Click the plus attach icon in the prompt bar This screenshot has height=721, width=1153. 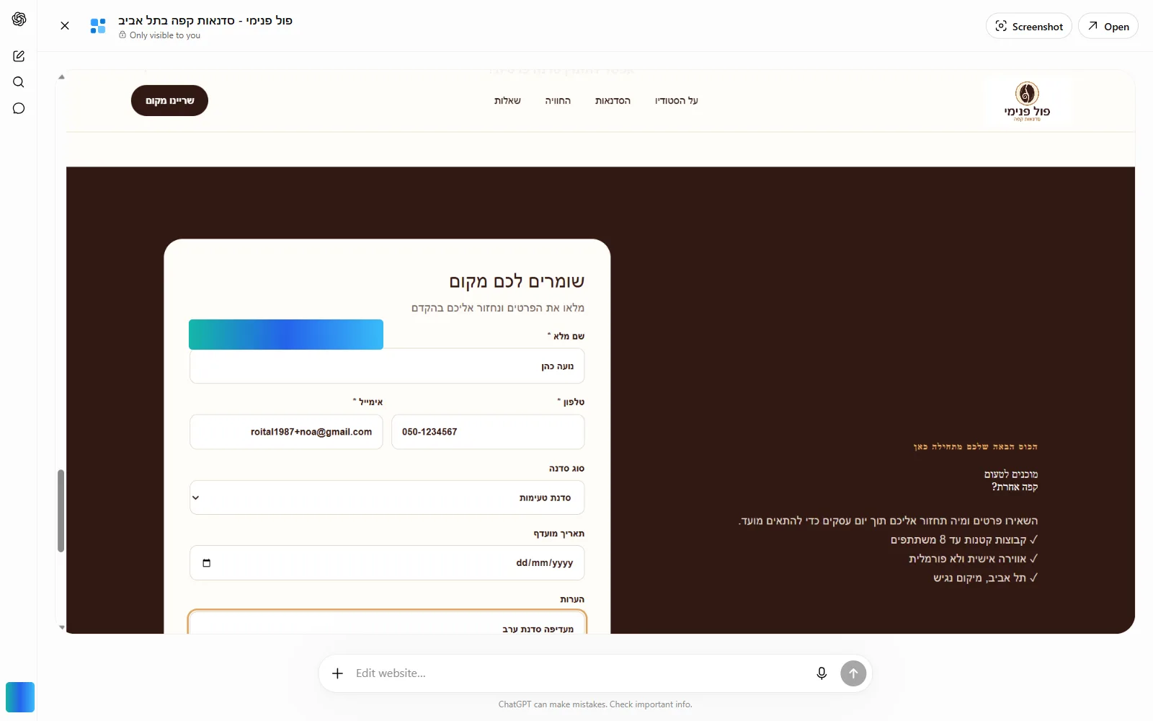pyautogui.click(x=337, y=673)
